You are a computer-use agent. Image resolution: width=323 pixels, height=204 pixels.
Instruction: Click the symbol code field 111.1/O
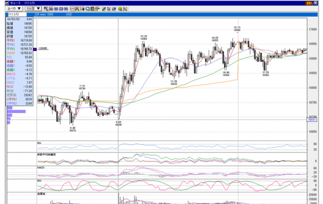[x=17, y=14]
